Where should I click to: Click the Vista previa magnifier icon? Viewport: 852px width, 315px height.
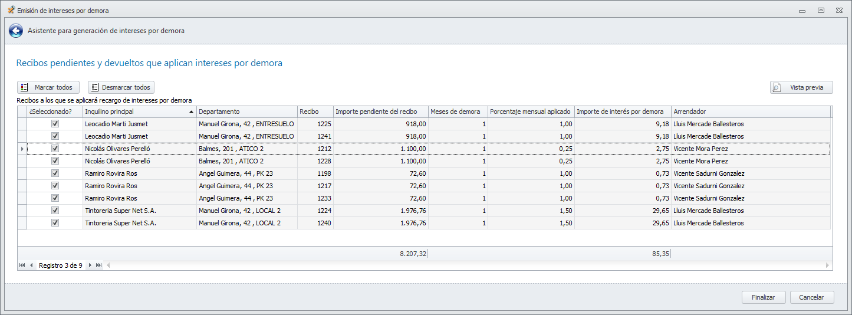[x=777, y=87]
